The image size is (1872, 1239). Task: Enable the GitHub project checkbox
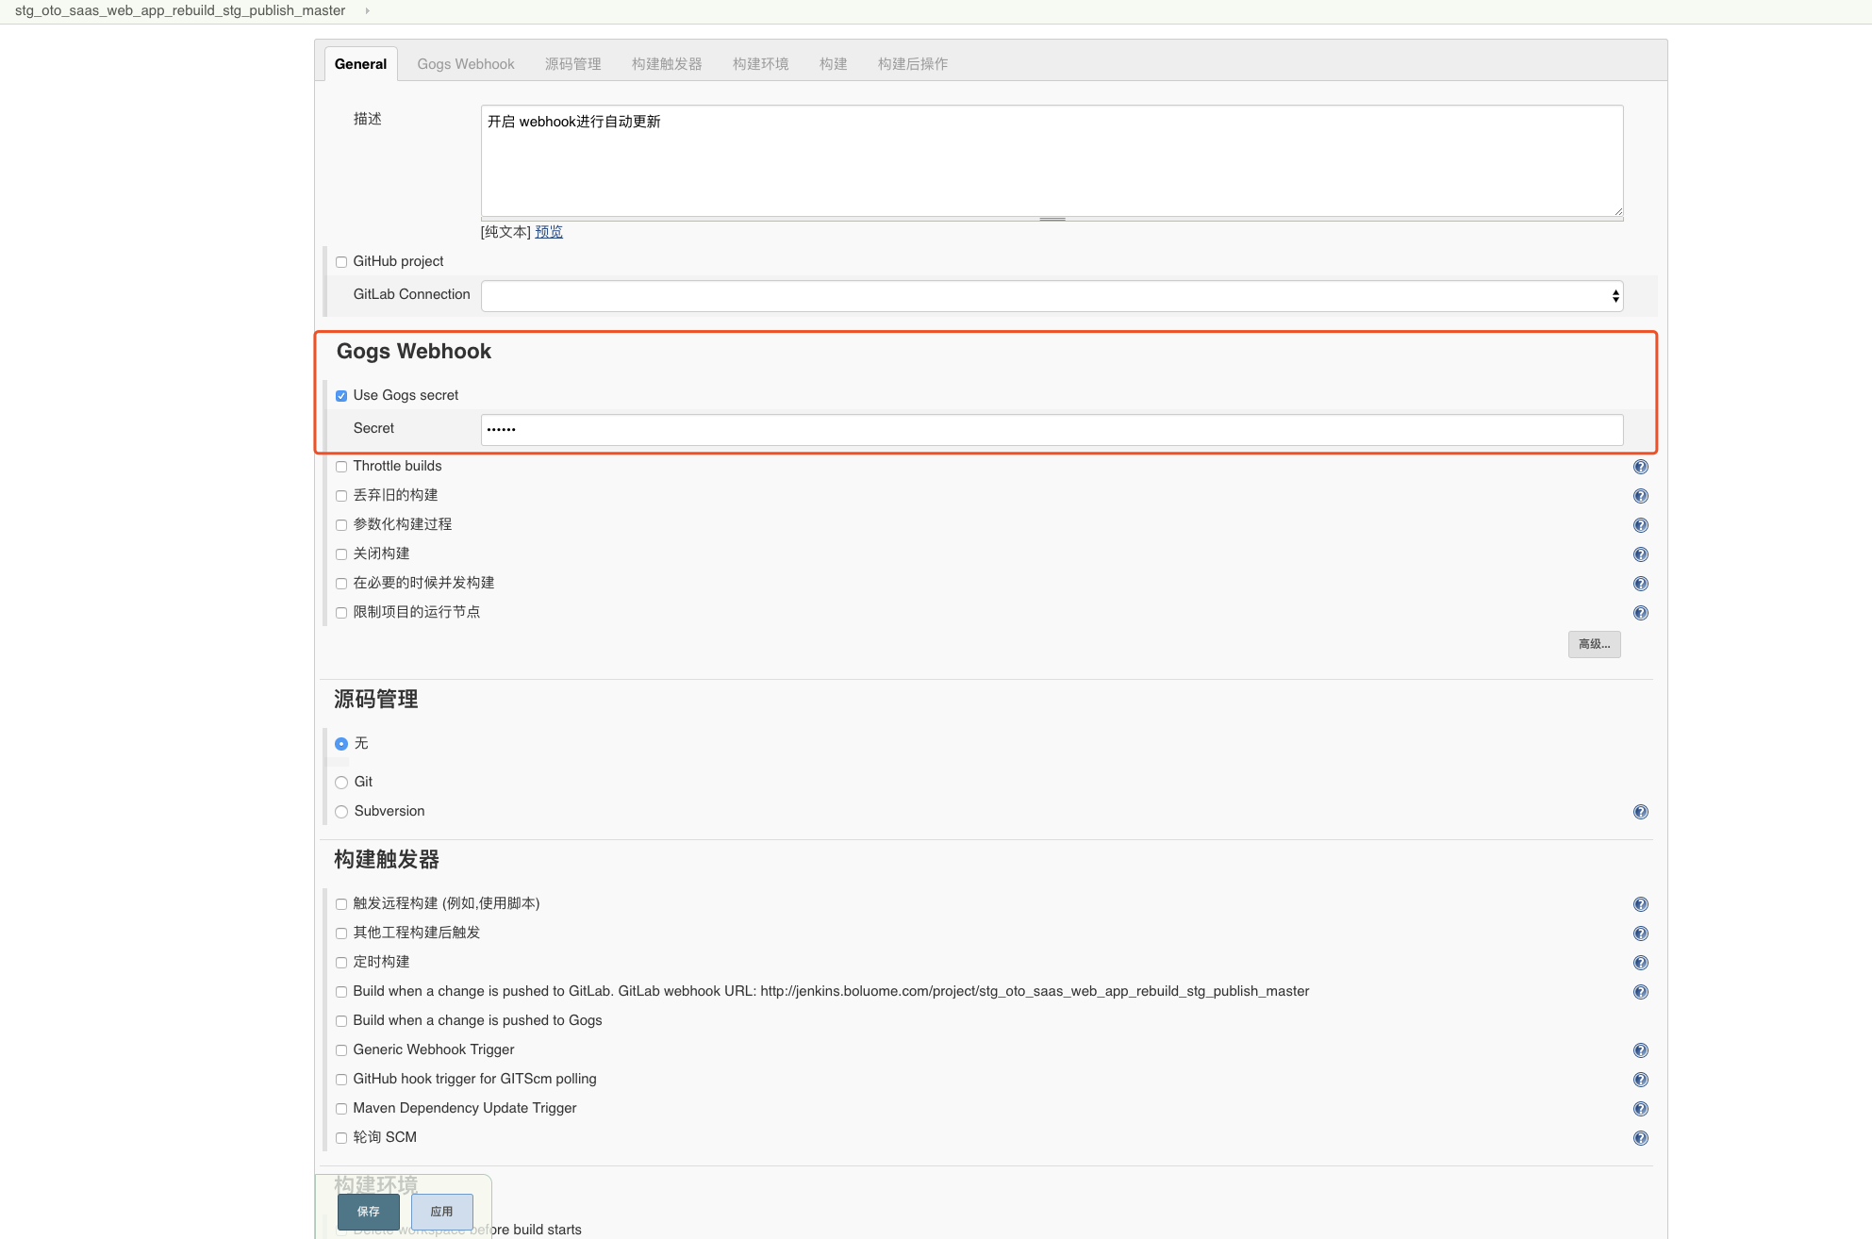click(341, 262)
